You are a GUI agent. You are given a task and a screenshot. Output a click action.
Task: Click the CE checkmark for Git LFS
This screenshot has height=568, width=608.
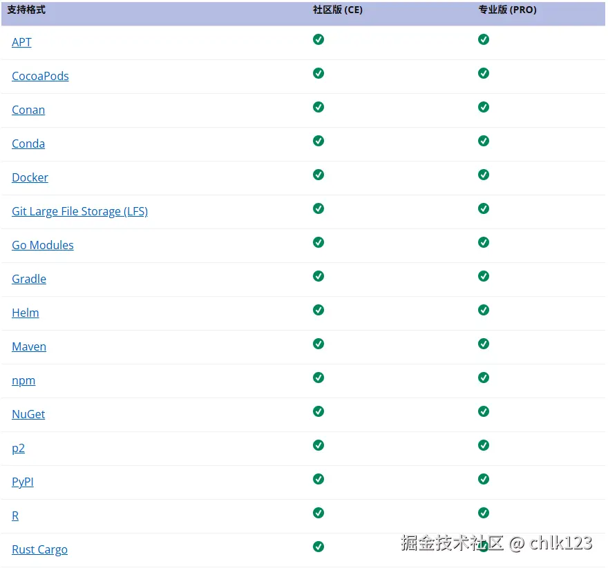point(319,208)
